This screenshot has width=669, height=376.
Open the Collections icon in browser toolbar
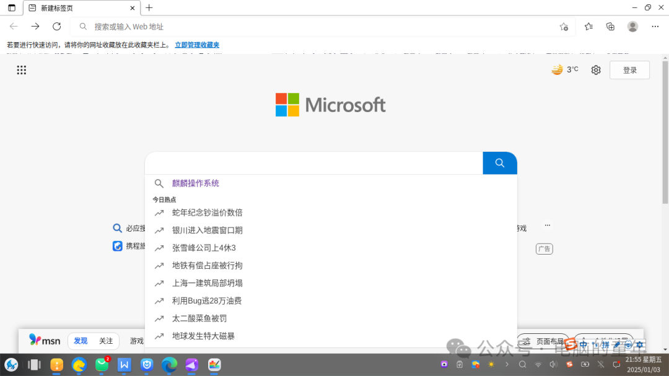(x=610, y=26)
